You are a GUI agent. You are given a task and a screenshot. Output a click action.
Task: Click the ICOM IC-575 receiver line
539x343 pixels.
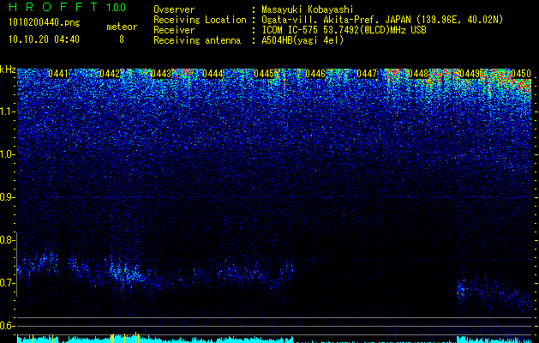tap(290, 30)
